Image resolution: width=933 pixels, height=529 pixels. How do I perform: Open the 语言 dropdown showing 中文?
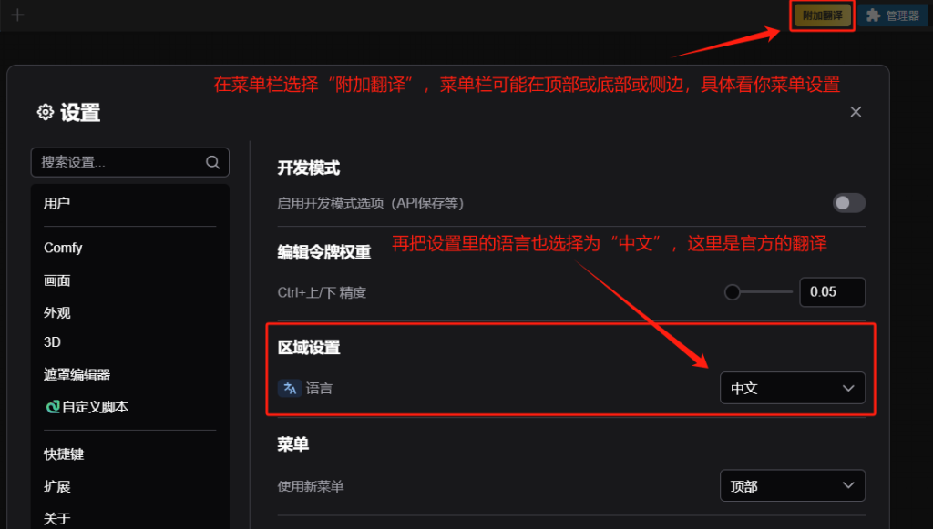[792, 388]
